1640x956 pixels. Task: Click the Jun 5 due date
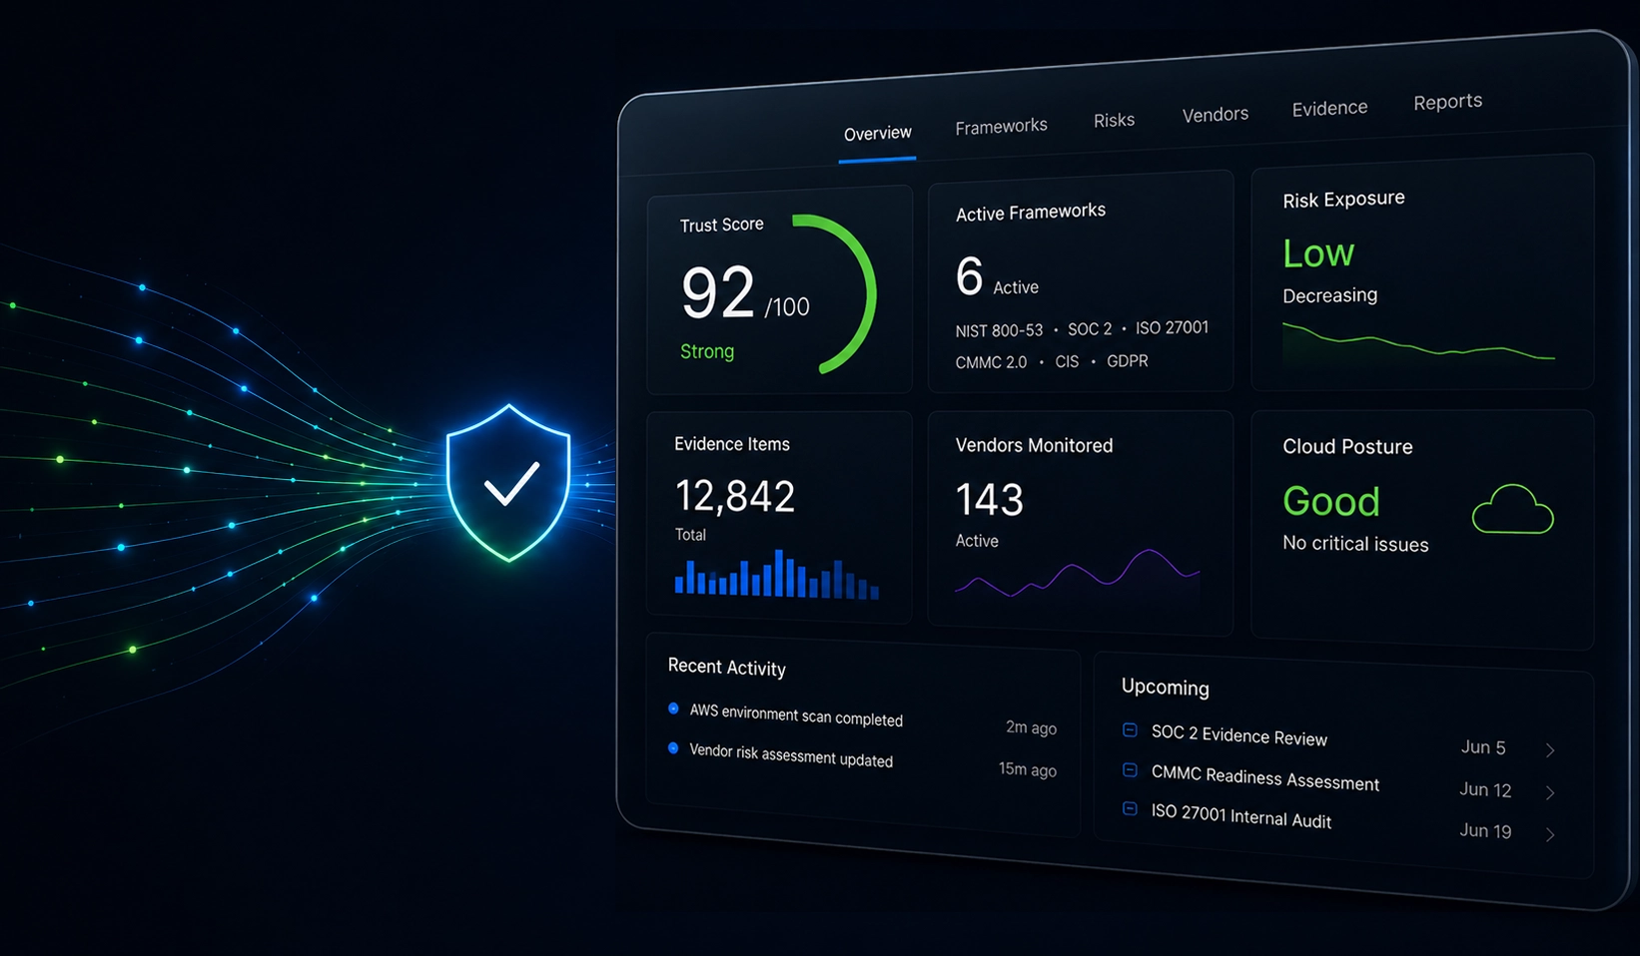(x=1483, y=747)
